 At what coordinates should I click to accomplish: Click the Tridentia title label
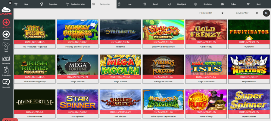click(120, 47)
